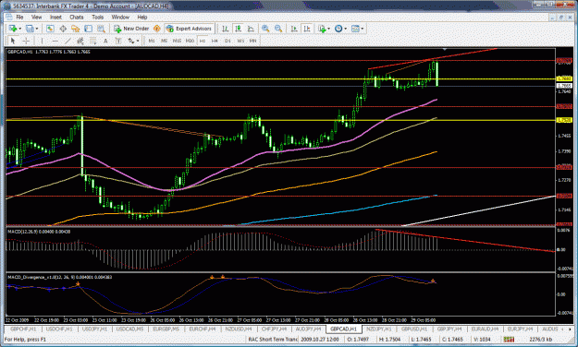Switch chart to Line Chart mode

(251, 29)
